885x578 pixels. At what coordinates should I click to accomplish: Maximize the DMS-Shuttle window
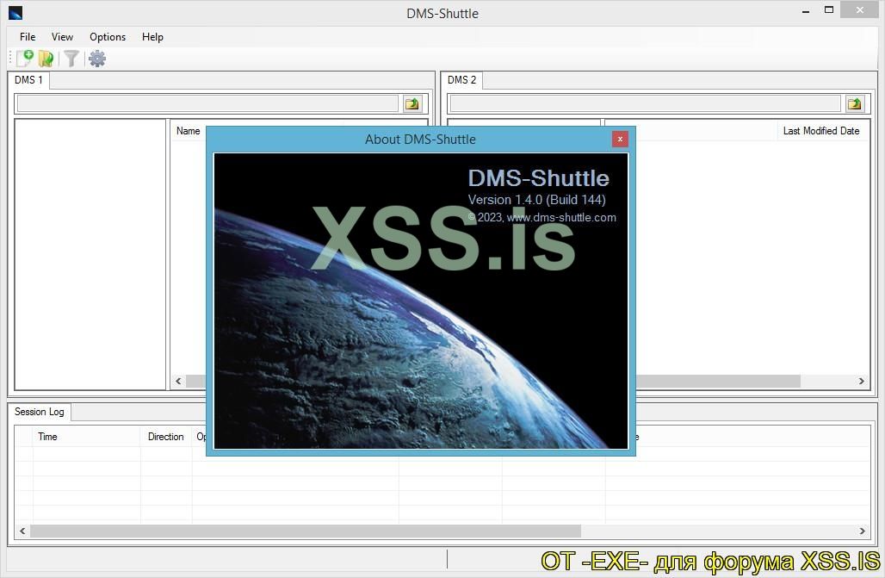pyautogui.click(x=828, y=9)
